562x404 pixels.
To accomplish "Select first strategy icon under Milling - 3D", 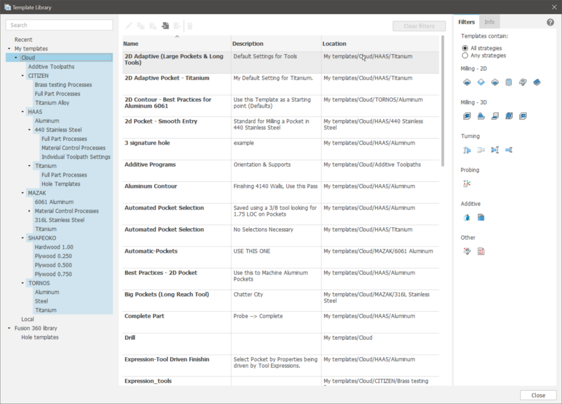I will point(467,116).
